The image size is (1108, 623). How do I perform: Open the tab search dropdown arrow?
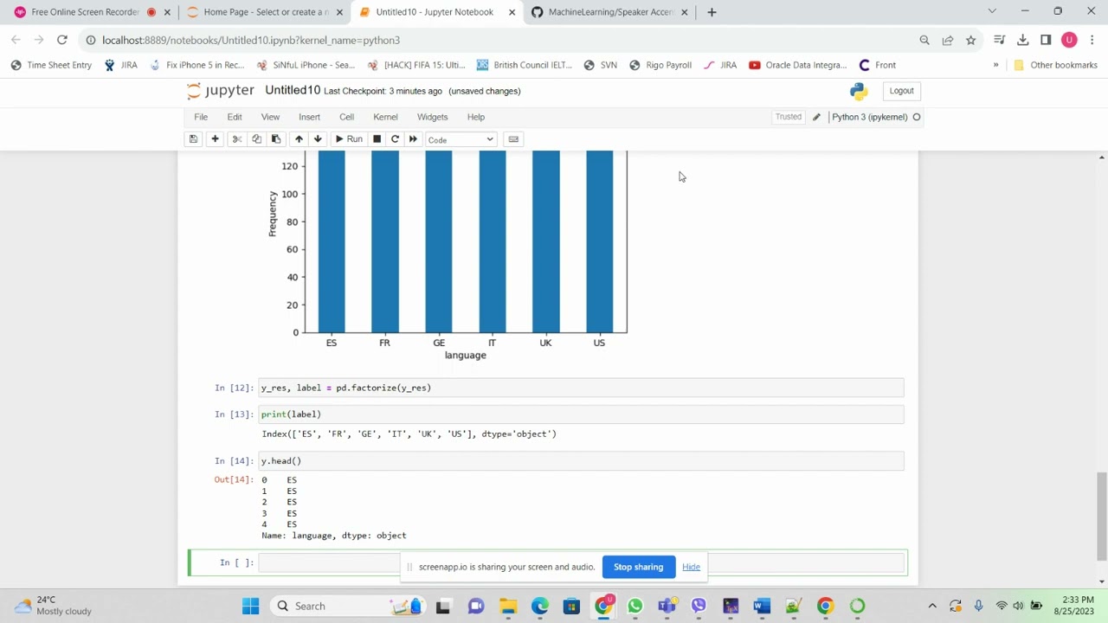[992, 12]
